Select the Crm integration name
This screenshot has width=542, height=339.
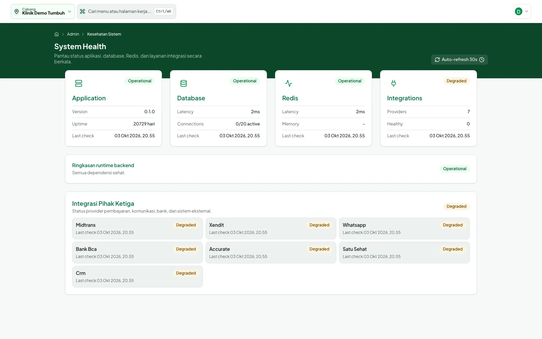point(81,273)
